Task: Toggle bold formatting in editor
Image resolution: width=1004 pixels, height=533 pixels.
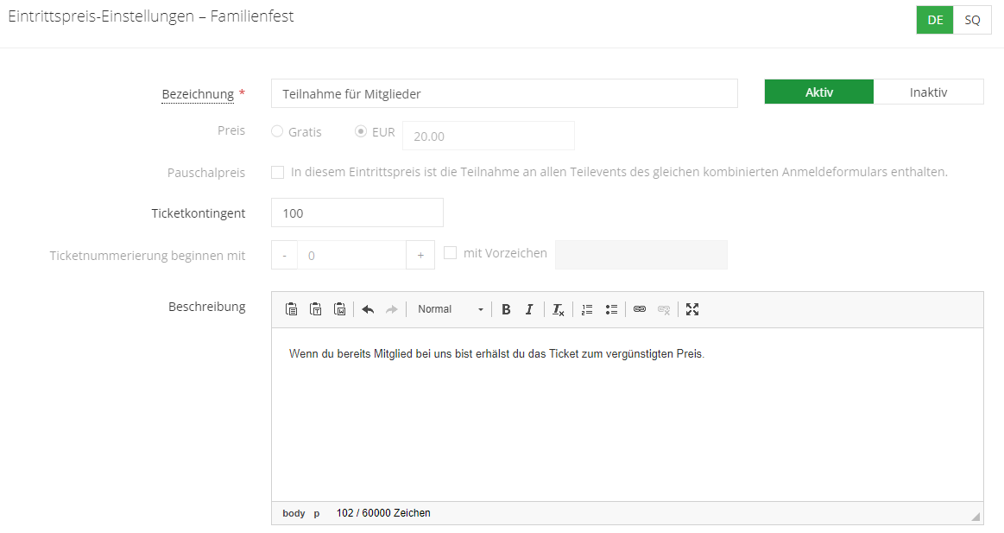Action: point(507,309)
